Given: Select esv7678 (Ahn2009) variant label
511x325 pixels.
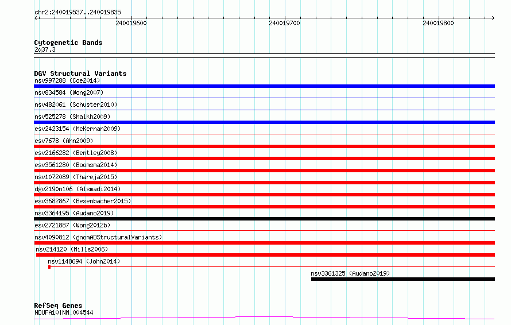Looking at the screenshot, I should tap(64, 141).
